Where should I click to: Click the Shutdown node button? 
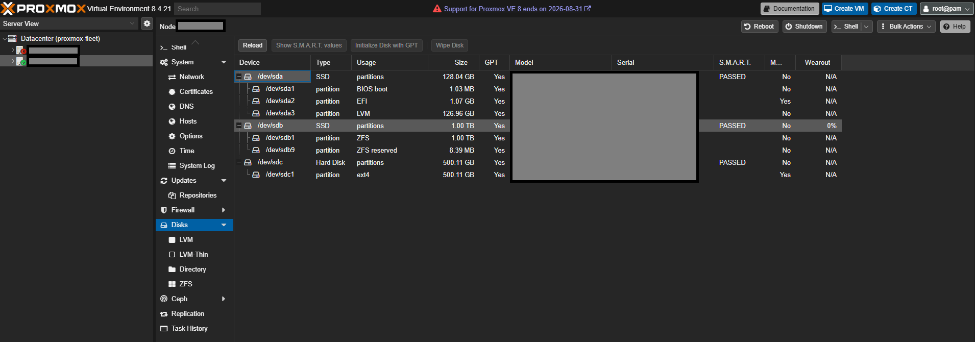coord(805,27)
